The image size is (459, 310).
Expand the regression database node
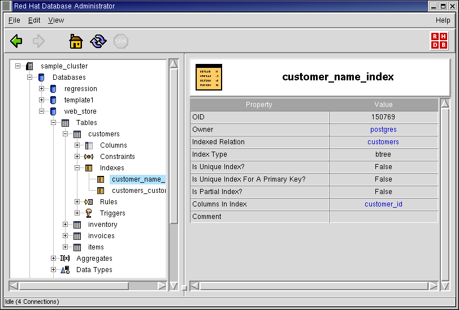coord(42,89)
